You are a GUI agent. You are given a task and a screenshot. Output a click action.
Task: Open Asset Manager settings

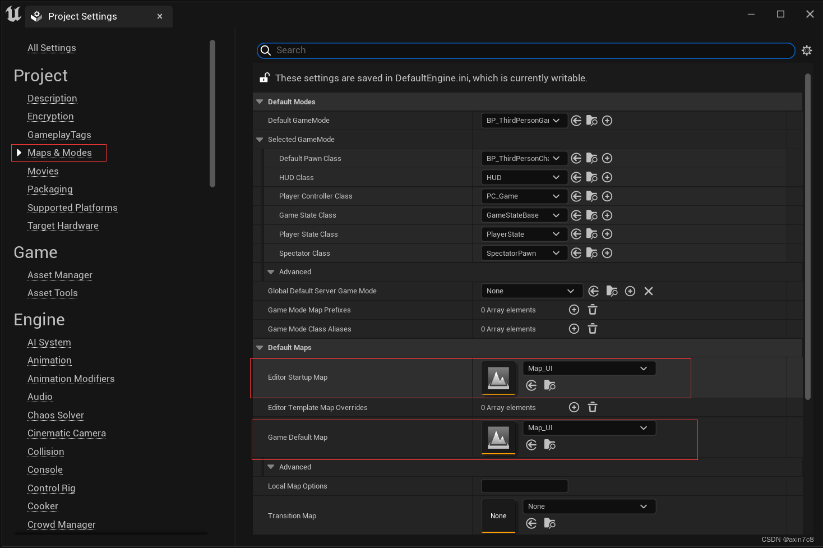[60, 275]
